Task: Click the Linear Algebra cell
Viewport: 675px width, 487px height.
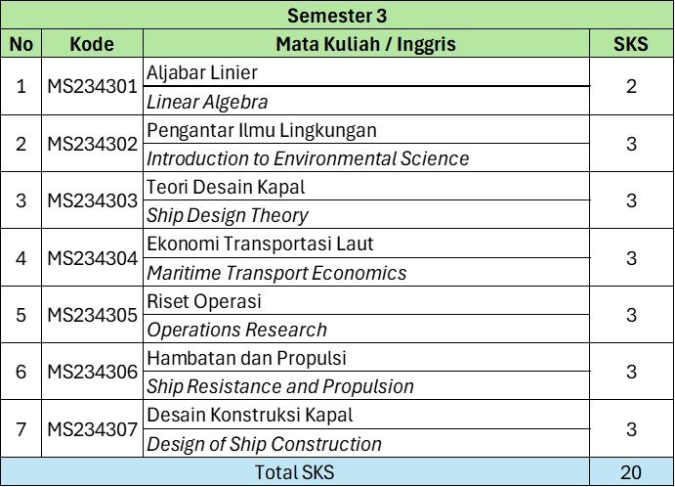Action: tap(207, 102)
